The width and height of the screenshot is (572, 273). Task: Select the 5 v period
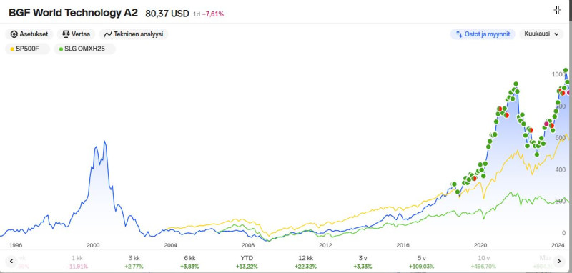[x=421, y=262]
